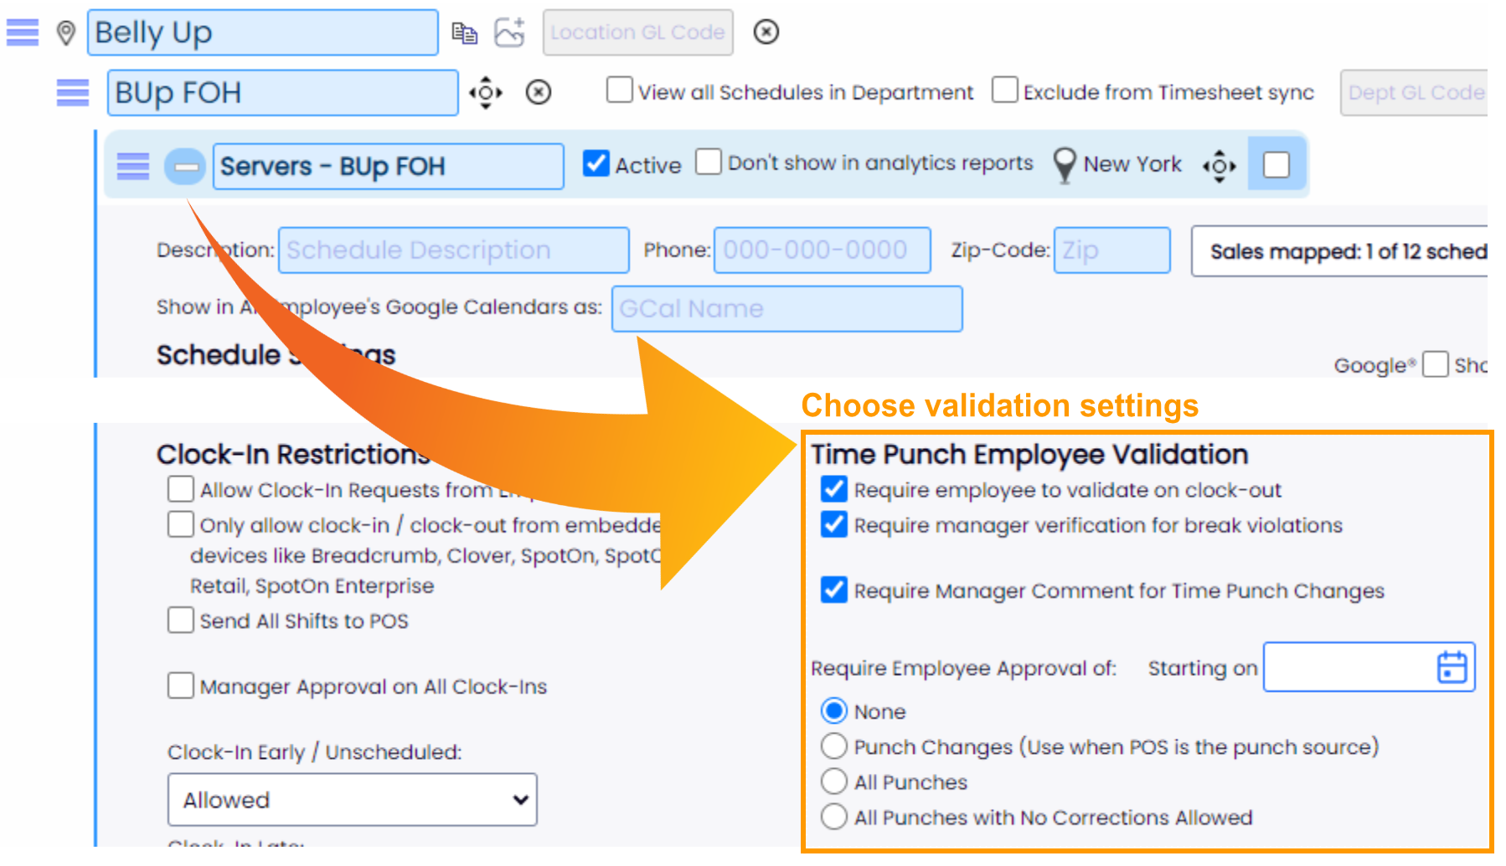
Task: Click the drag handle lines beside Belly Up
Action: (23, 33)
